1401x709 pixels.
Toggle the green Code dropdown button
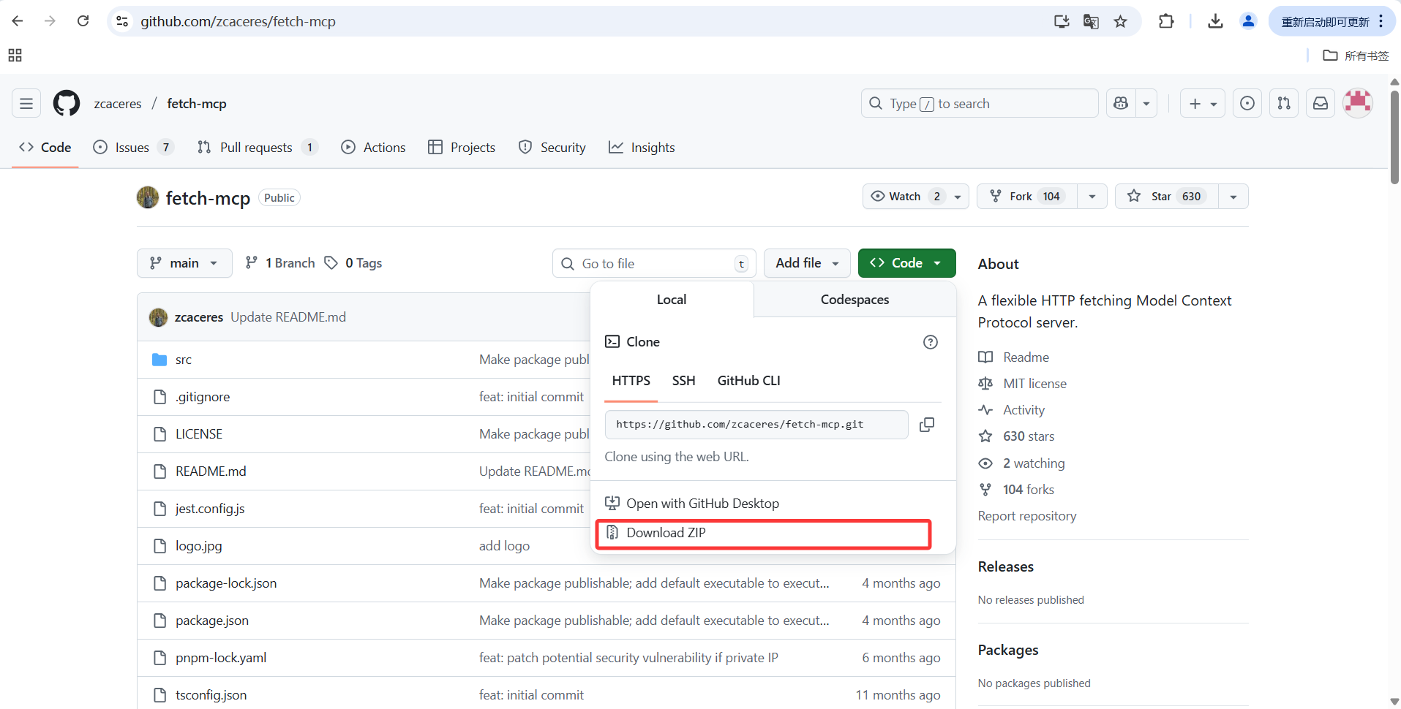click(906, 263)
